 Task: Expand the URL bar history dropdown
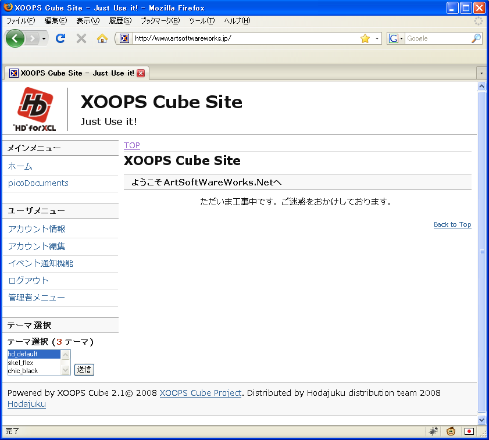coord(377,38)
